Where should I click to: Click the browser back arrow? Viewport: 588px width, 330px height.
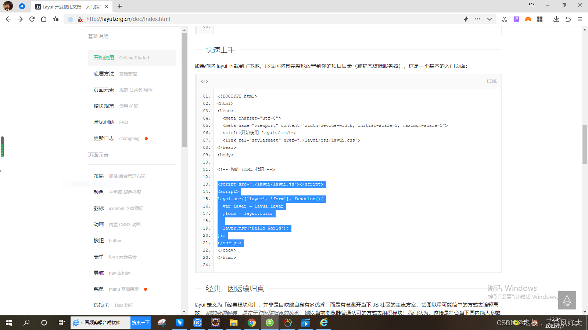click(x=8, y=19)
